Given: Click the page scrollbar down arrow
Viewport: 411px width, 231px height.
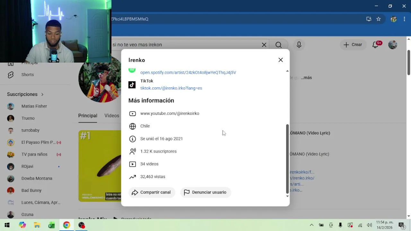Looking at the screenshot, I should pyautogui.click(x=409, y=216).
